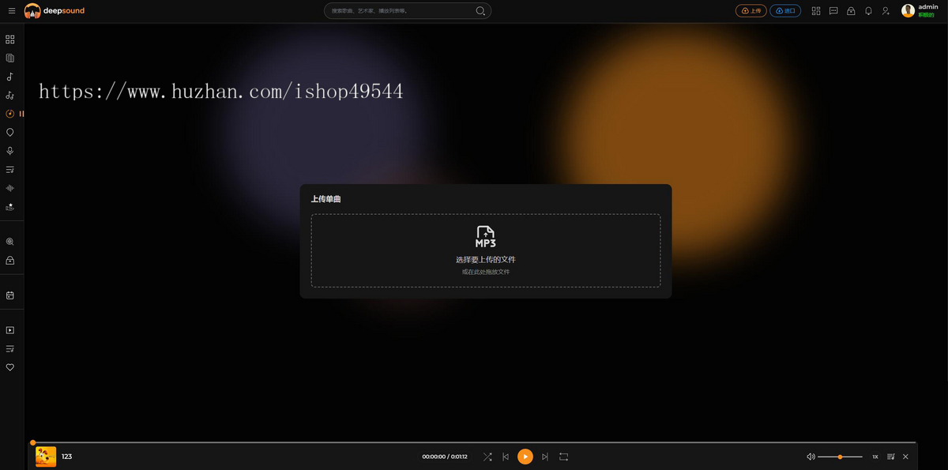
Task: Click the volume slider
Action: click(840, 457)
